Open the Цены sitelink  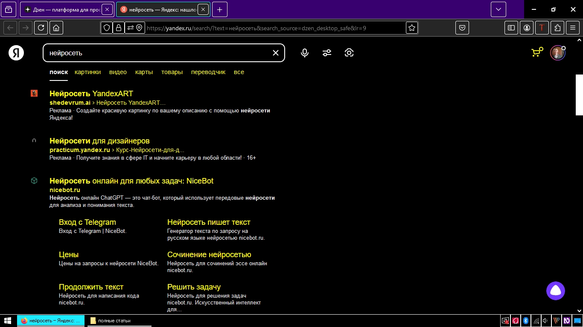[x=69, y=255]
